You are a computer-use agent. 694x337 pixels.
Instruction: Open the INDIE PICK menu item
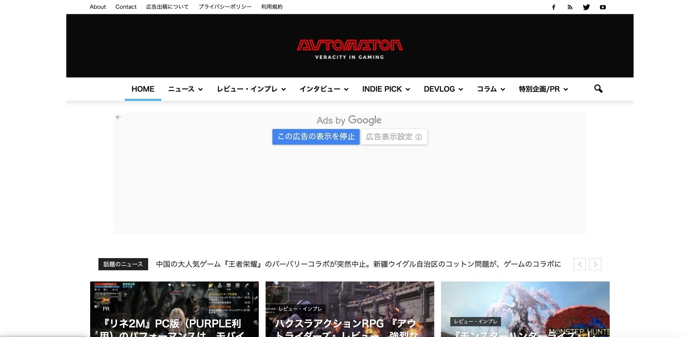point(382,89)
